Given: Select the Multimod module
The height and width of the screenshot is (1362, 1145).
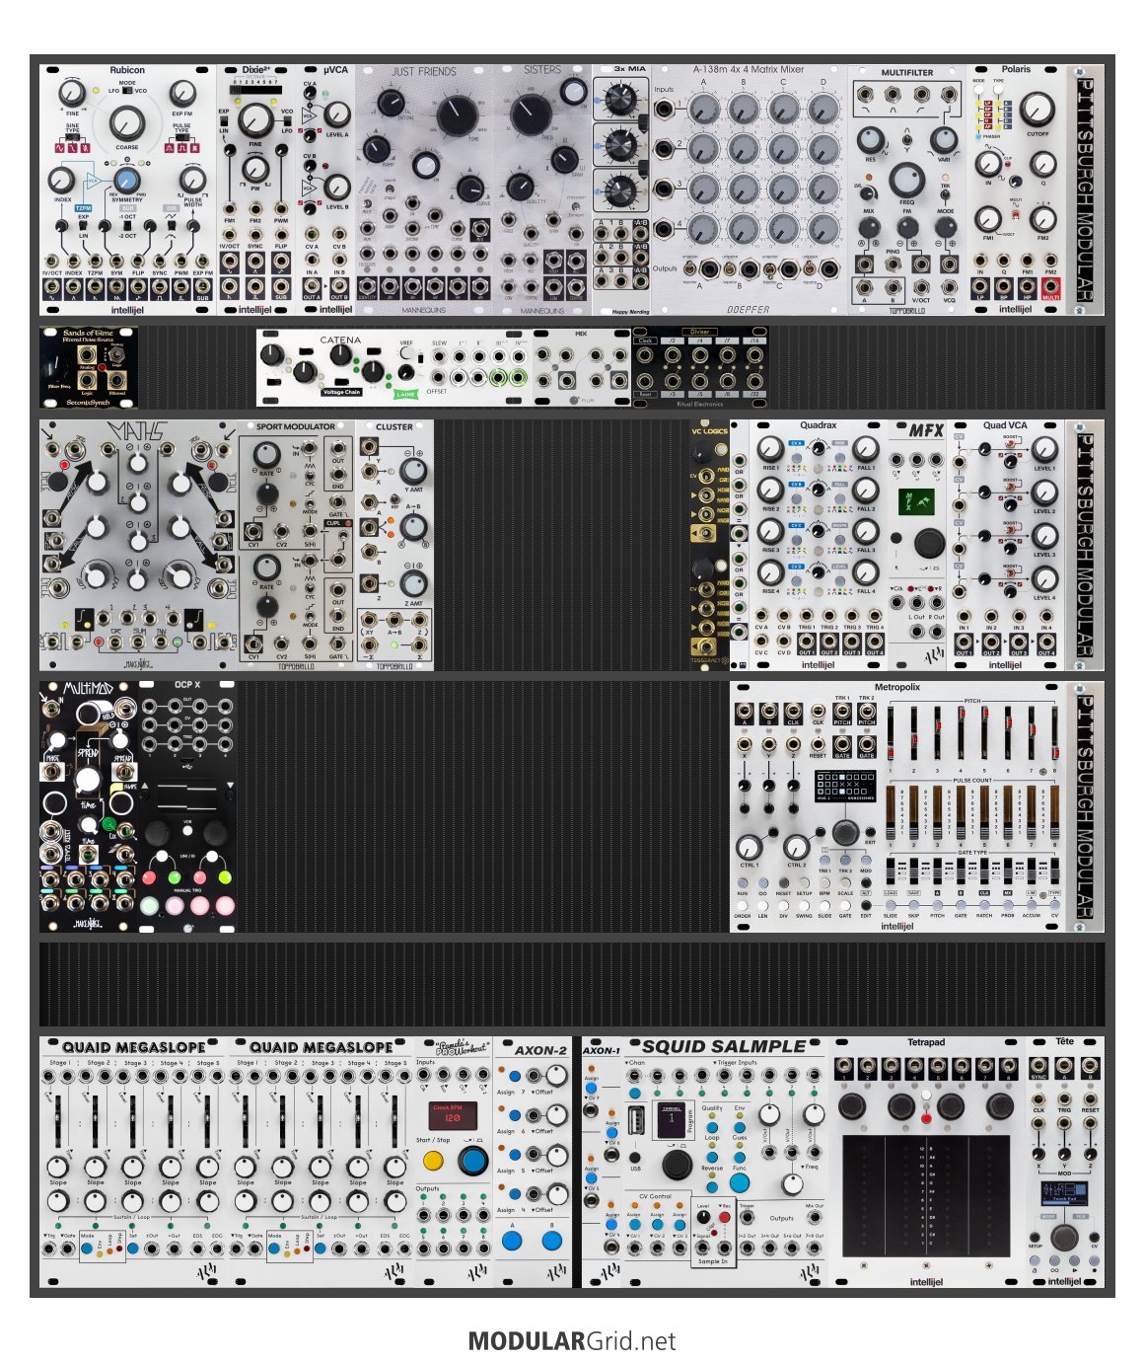Looking at the screenshot, I should (x=89, y=806).
